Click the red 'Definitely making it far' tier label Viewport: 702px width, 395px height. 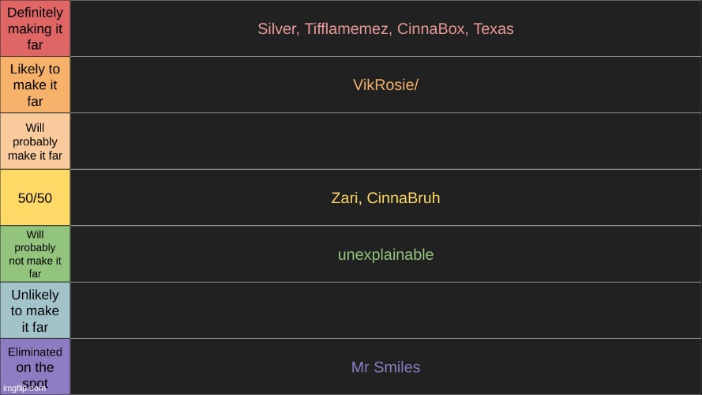(35, 28)
